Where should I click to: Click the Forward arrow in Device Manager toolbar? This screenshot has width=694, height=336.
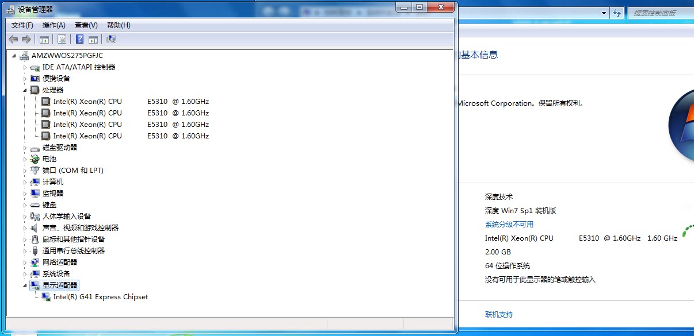tap(26, 39)
